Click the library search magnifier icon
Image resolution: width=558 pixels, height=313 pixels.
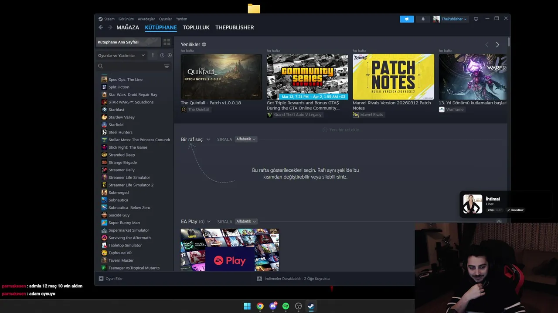click(x=100, y=66)
